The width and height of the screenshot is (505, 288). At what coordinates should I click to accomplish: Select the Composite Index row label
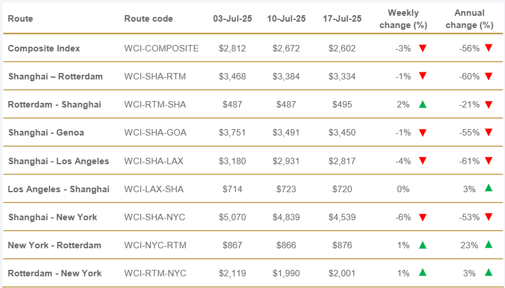(x=44, y=48)
